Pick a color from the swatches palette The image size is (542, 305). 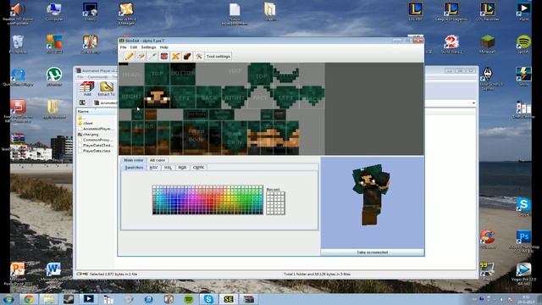click(x=207, y=200)
